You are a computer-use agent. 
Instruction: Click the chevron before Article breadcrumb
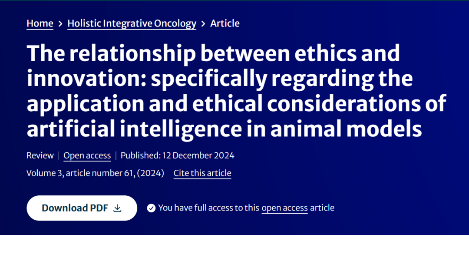(x=203, y=23)
